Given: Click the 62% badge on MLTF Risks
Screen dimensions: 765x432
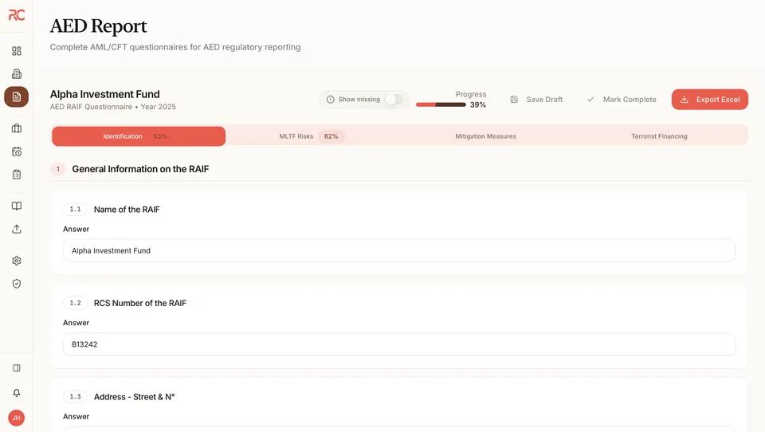Looking at the screenshot, I should tap(331, 136).
